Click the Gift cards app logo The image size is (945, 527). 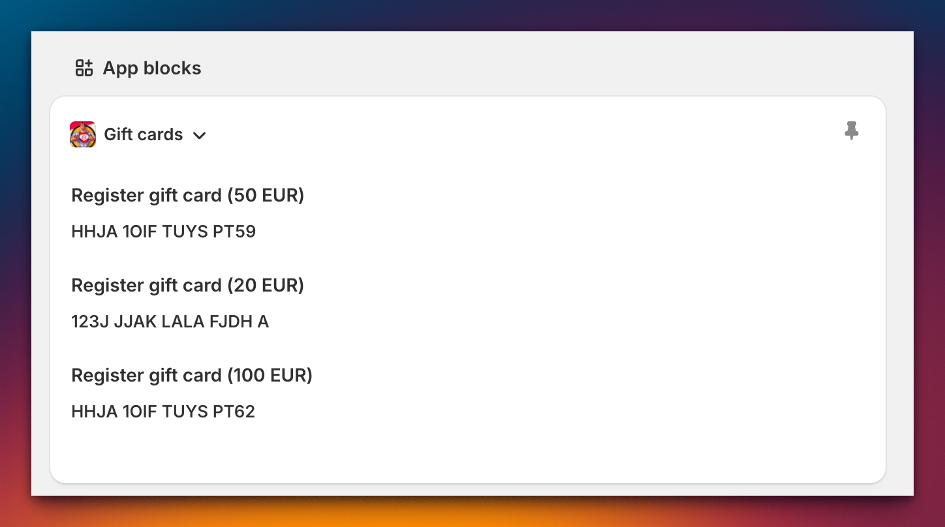click(x=83, y=134)
